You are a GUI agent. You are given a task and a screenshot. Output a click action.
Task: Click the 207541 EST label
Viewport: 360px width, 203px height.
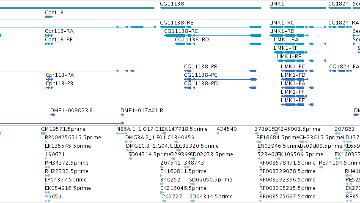[x=170, y=163]
